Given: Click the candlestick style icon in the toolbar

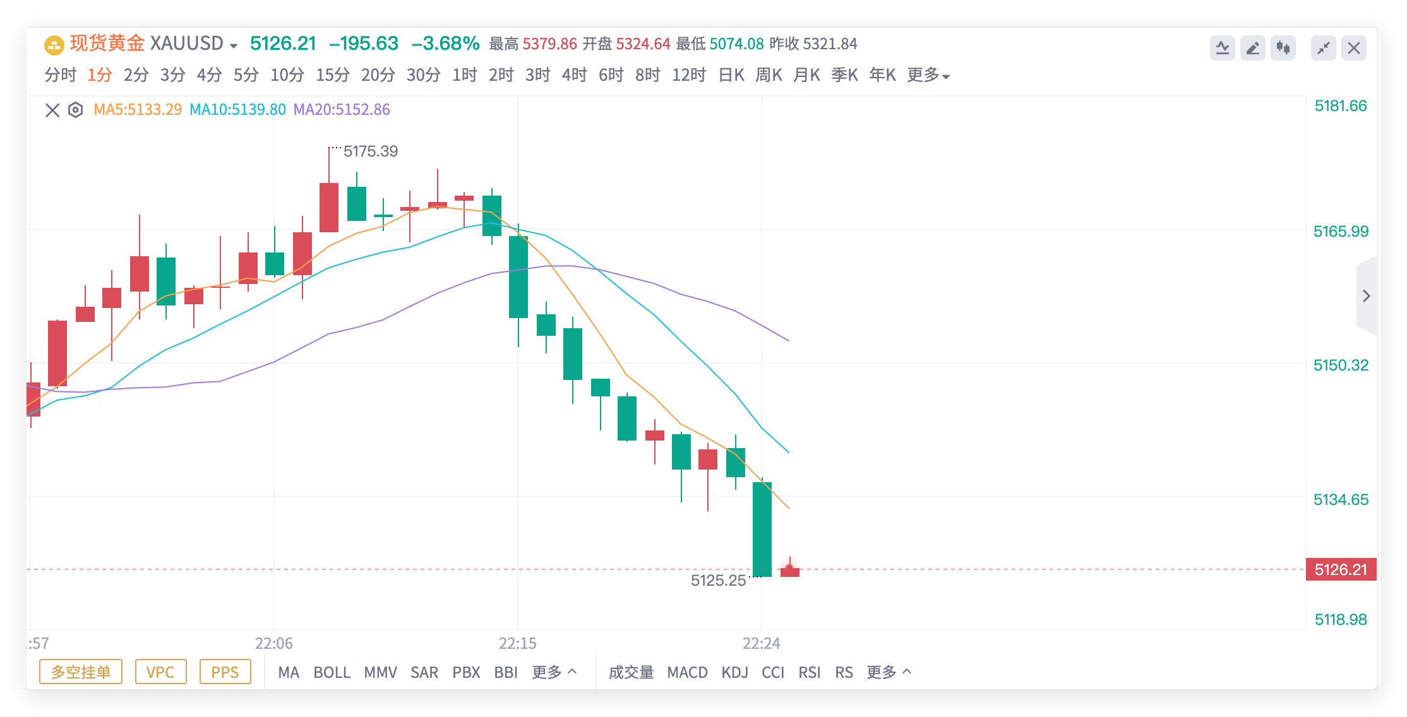Looking at the screenshot, I should [x=1284, y=47].
